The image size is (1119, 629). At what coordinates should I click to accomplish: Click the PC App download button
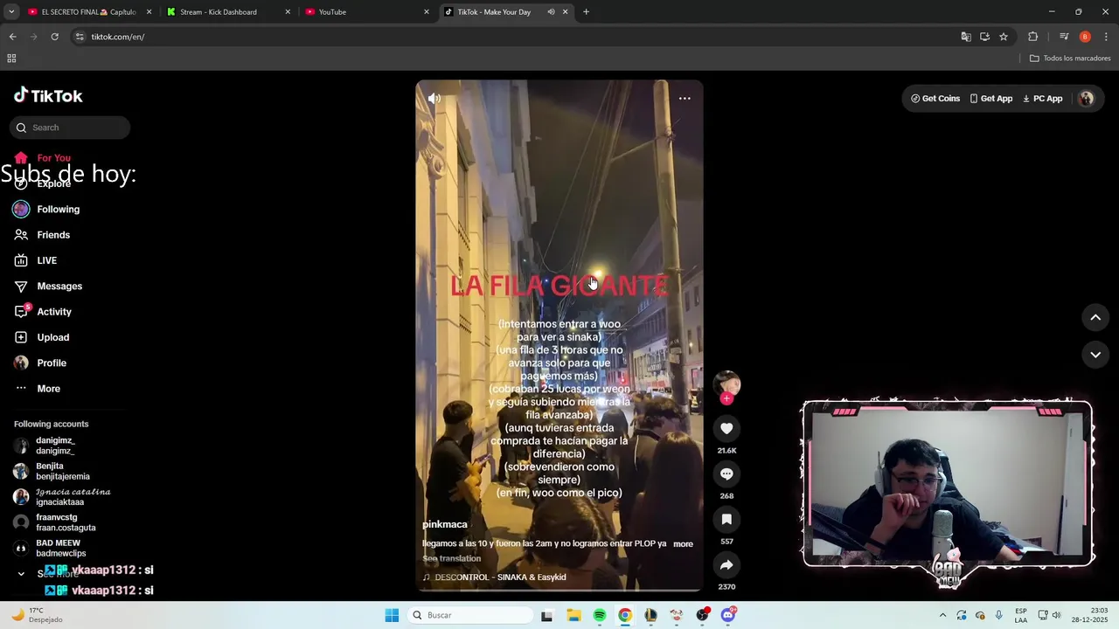pyautogui.click(x=1042, y=99)
